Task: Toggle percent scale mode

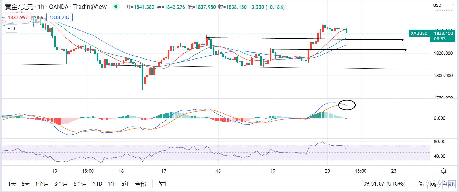Action: pyautogui.click(x=421, y=184)
